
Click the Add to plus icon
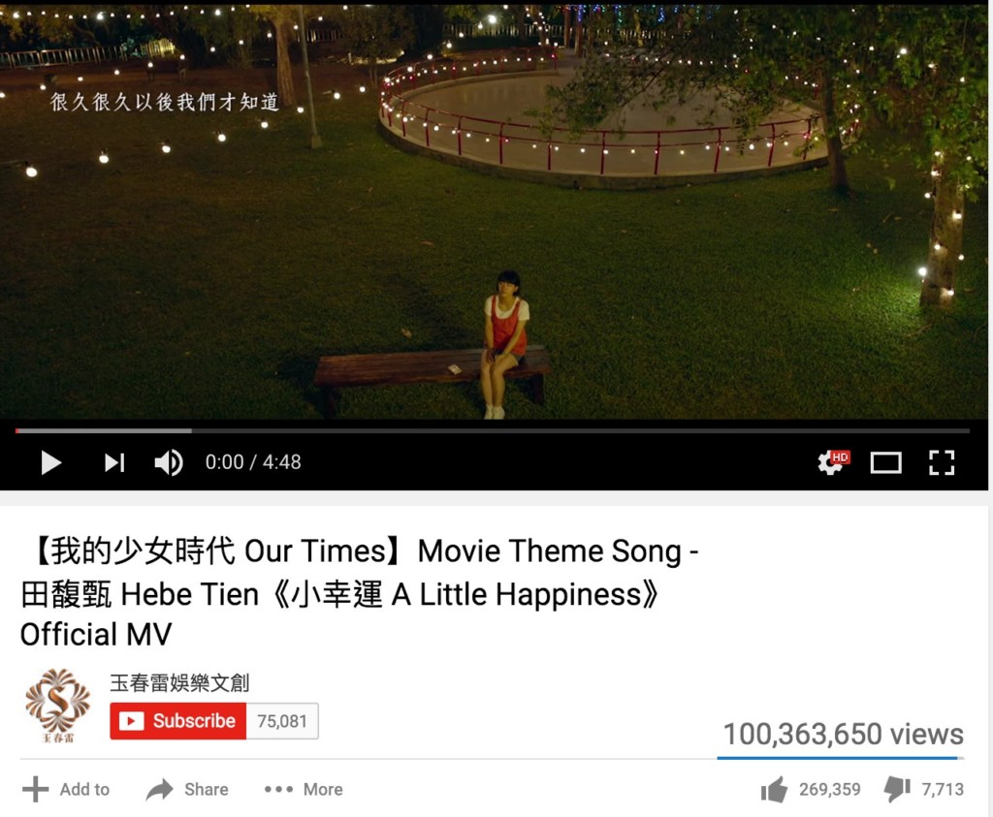tap(36, 789)
